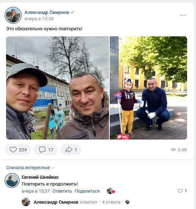View who reacted with heart on comment
The height and width of the screenshot is (209, 196).
[x=111, y=191]
